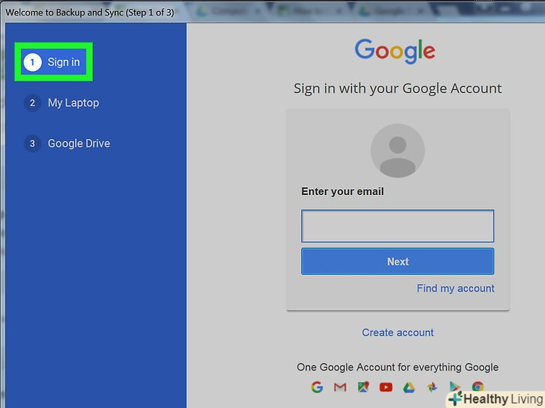Open the Create account link
The height and width of the screenshot is (408, 545).
pyautogui.click(x=398, y=333)
